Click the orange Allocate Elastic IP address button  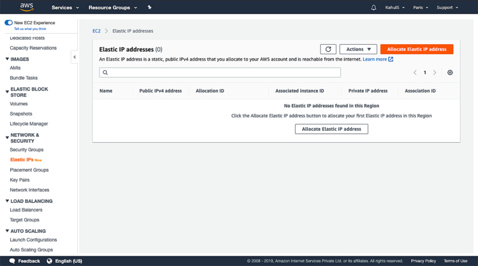pos(417,49)
